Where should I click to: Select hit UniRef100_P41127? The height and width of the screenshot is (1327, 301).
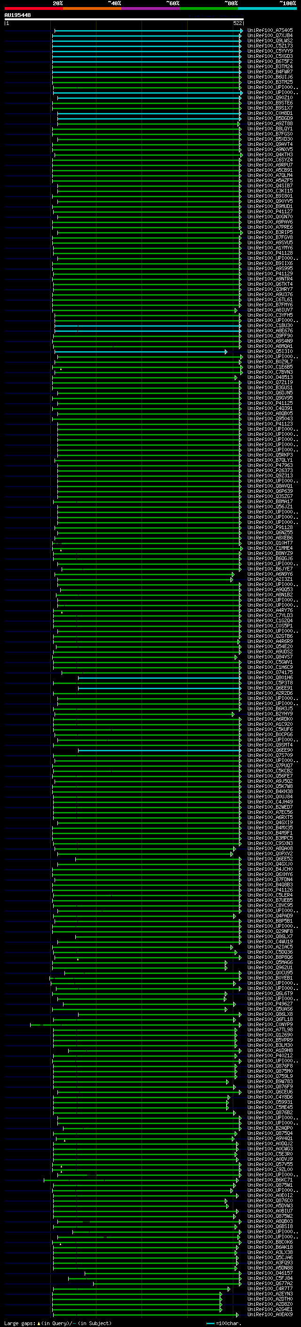tap(270, 212)
